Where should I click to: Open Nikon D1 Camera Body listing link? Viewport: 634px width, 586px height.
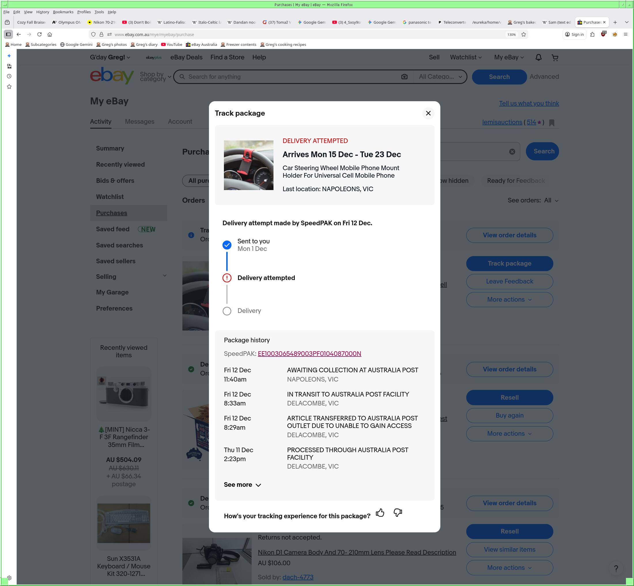click(x=357, y=552)
